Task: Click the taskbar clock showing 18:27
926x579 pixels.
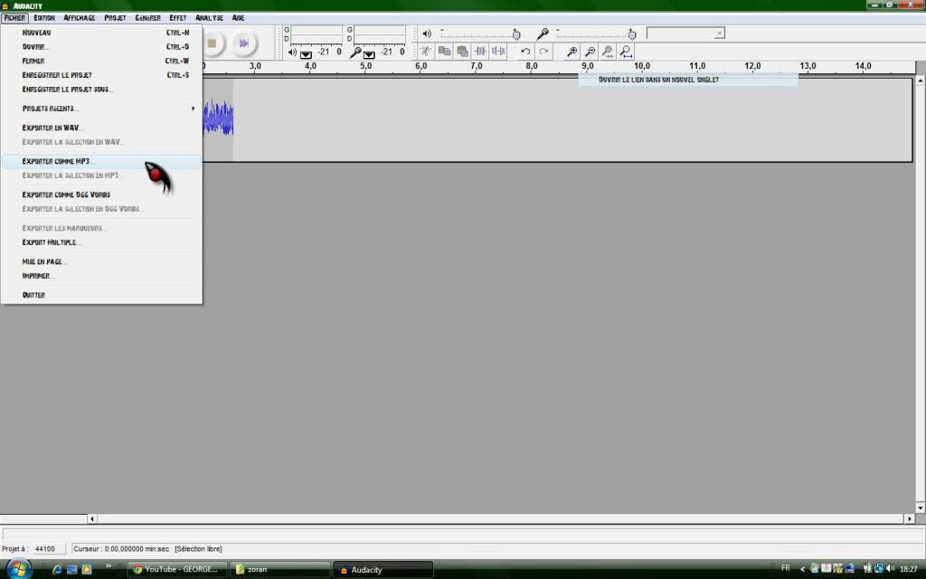Action: pos(909,569)
